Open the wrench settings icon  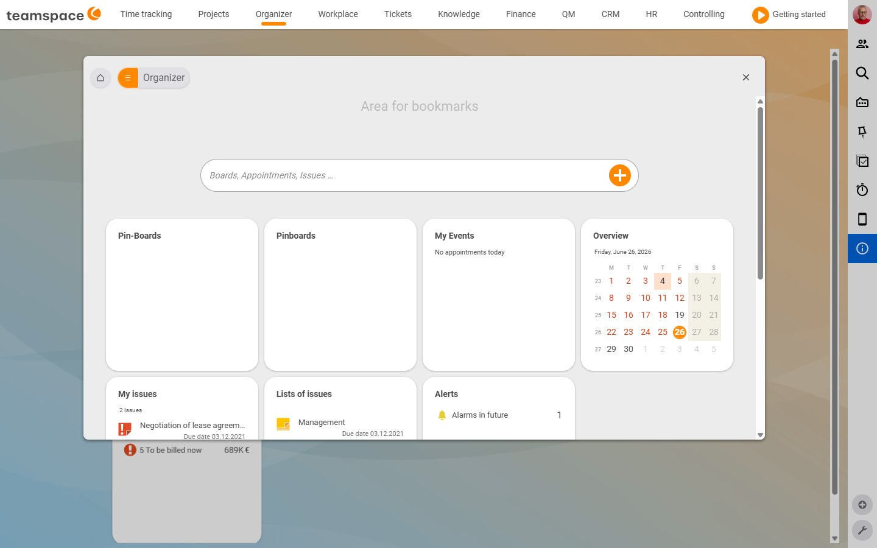[x=862, y=530]
